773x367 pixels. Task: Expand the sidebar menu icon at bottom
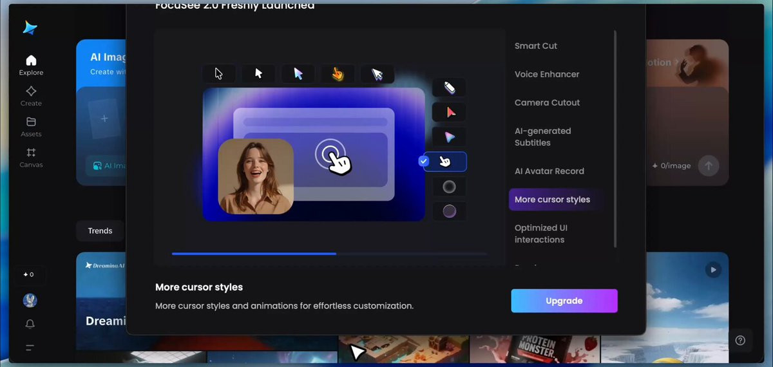coord(30,348)
